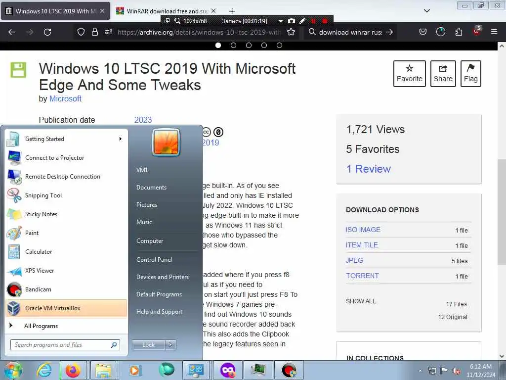Launch Paint from Start menu
The height and width of the screenshot is (380, 506).
[66, 233]
